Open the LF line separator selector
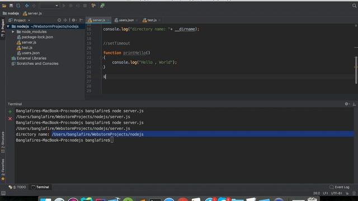This screenshot has width=358, height=201. 326,193
